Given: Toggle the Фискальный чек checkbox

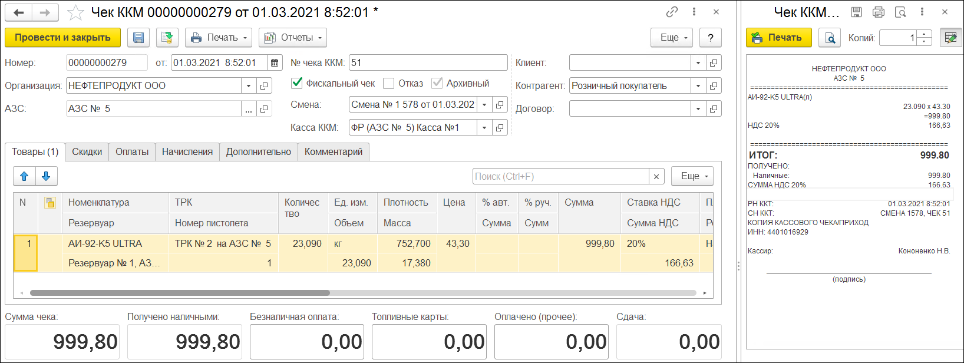Looking at the screenshot, I should click(298, 83).
